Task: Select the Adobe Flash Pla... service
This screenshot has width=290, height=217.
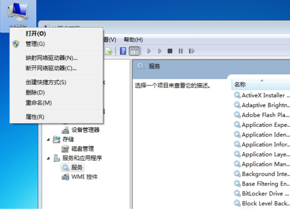Action: (266, 115)
